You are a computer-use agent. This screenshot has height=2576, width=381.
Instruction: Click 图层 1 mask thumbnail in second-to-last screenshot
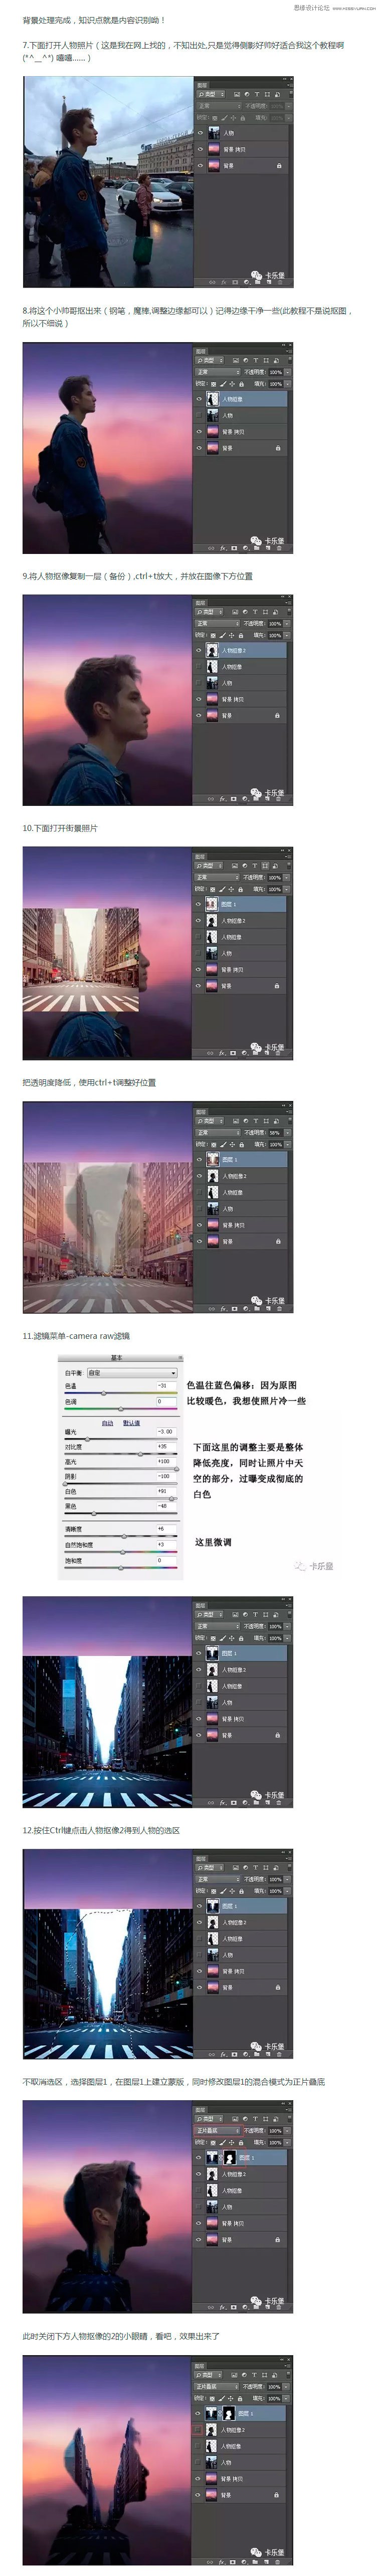230,2158
